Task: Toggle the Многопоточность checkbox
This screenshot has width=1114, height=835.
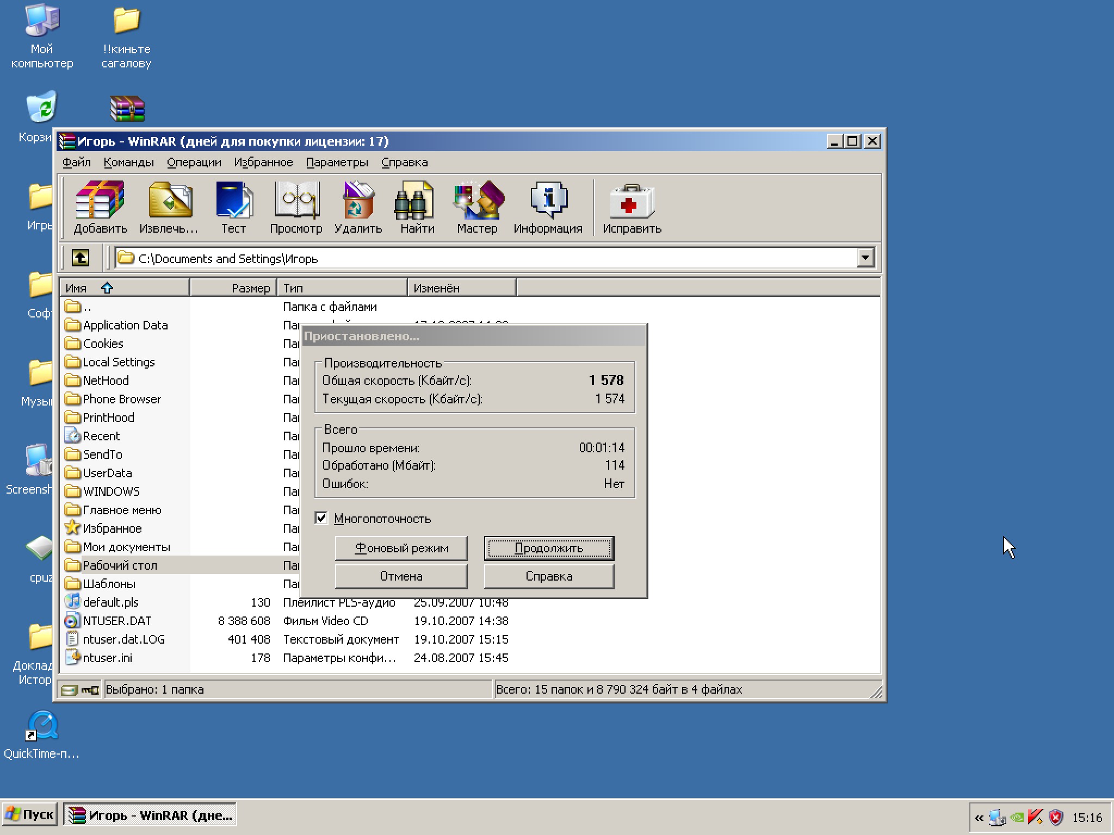Action: click(x=321, y=518)
